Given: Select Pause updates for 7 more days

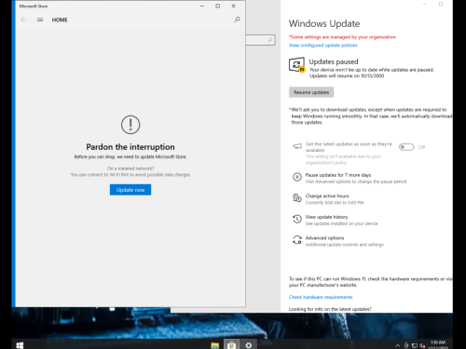Looking at the screenshot, I should click(338, 175).
